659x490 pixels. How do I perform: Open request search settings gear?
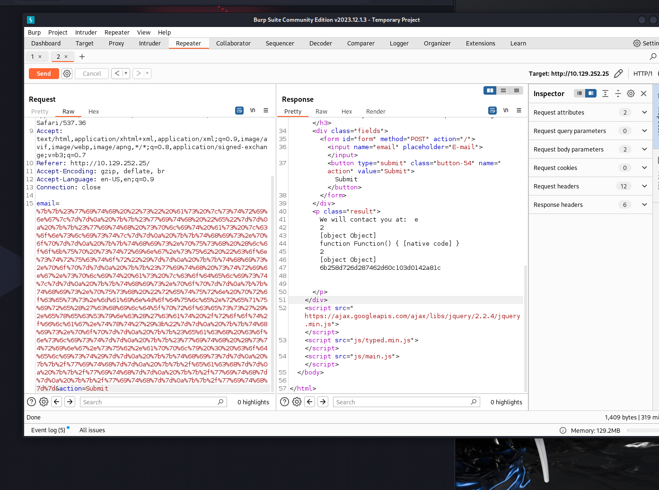[44, 402]
